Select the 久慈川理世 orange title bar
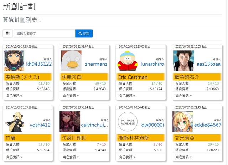This screenshot has width=228, height=165. coord(84,138)
